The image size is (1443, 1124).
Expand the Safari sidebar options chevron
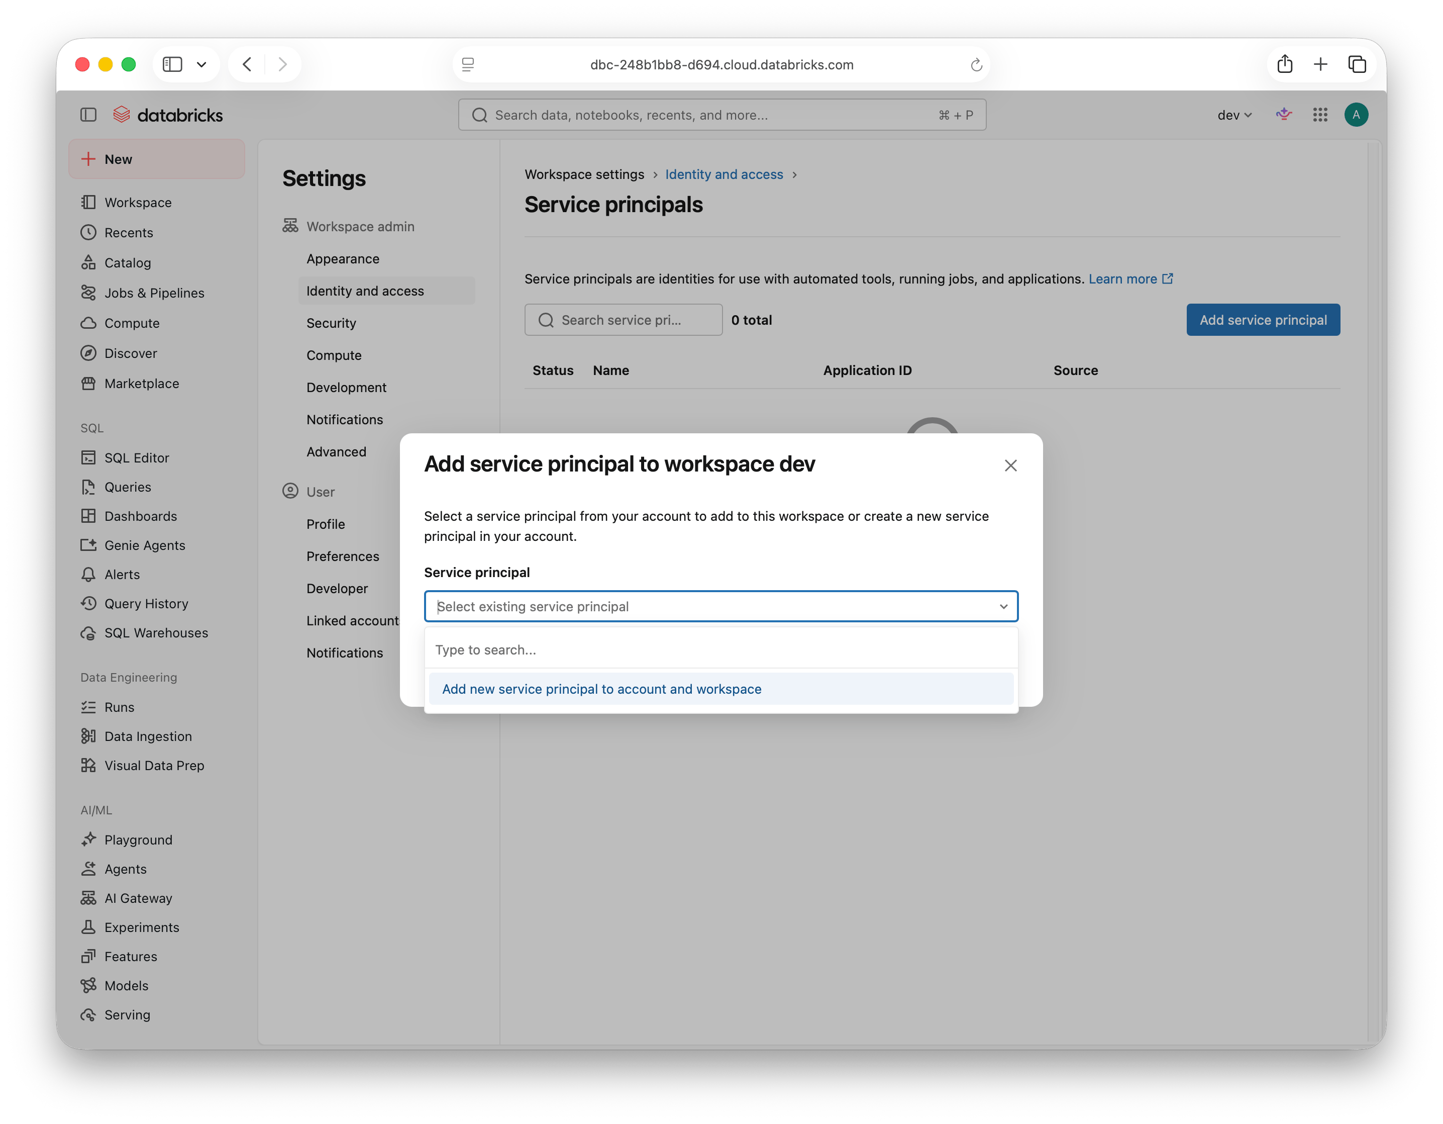coord(201,64)
